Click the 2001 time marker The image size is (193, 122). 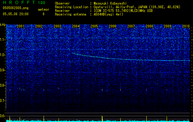[x=21, y=26]
